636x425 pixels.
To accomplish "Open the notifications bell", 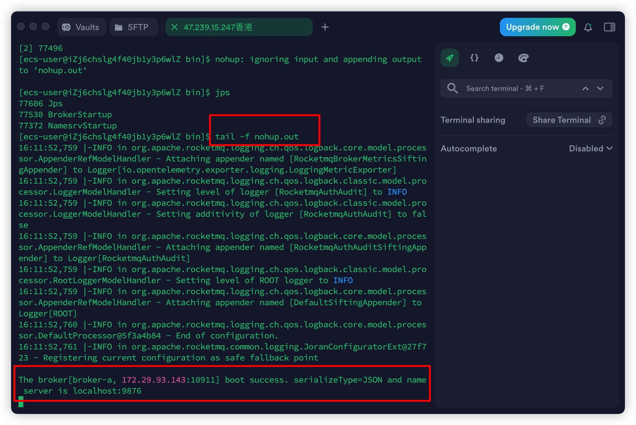I will [x=588, y=27].
